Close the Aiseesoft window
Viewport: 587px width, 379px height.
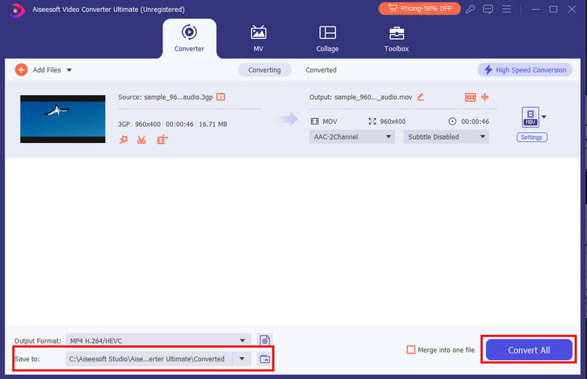tap(572, 9)
